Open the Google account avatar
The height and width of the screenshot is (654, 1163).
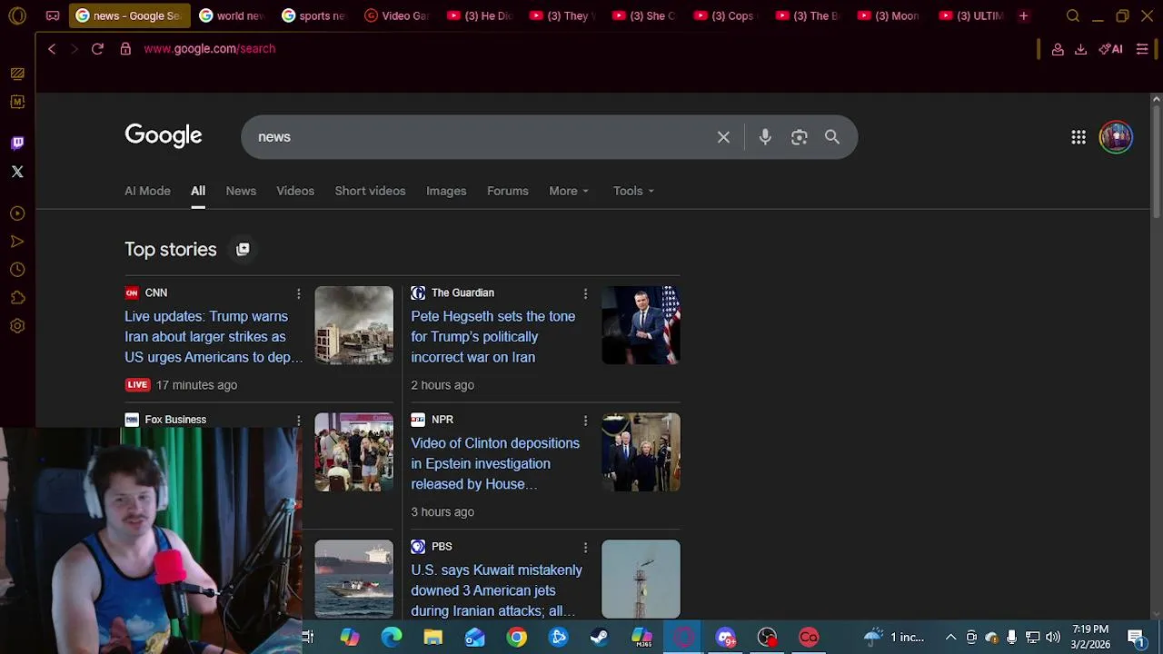coord(1116,137)
